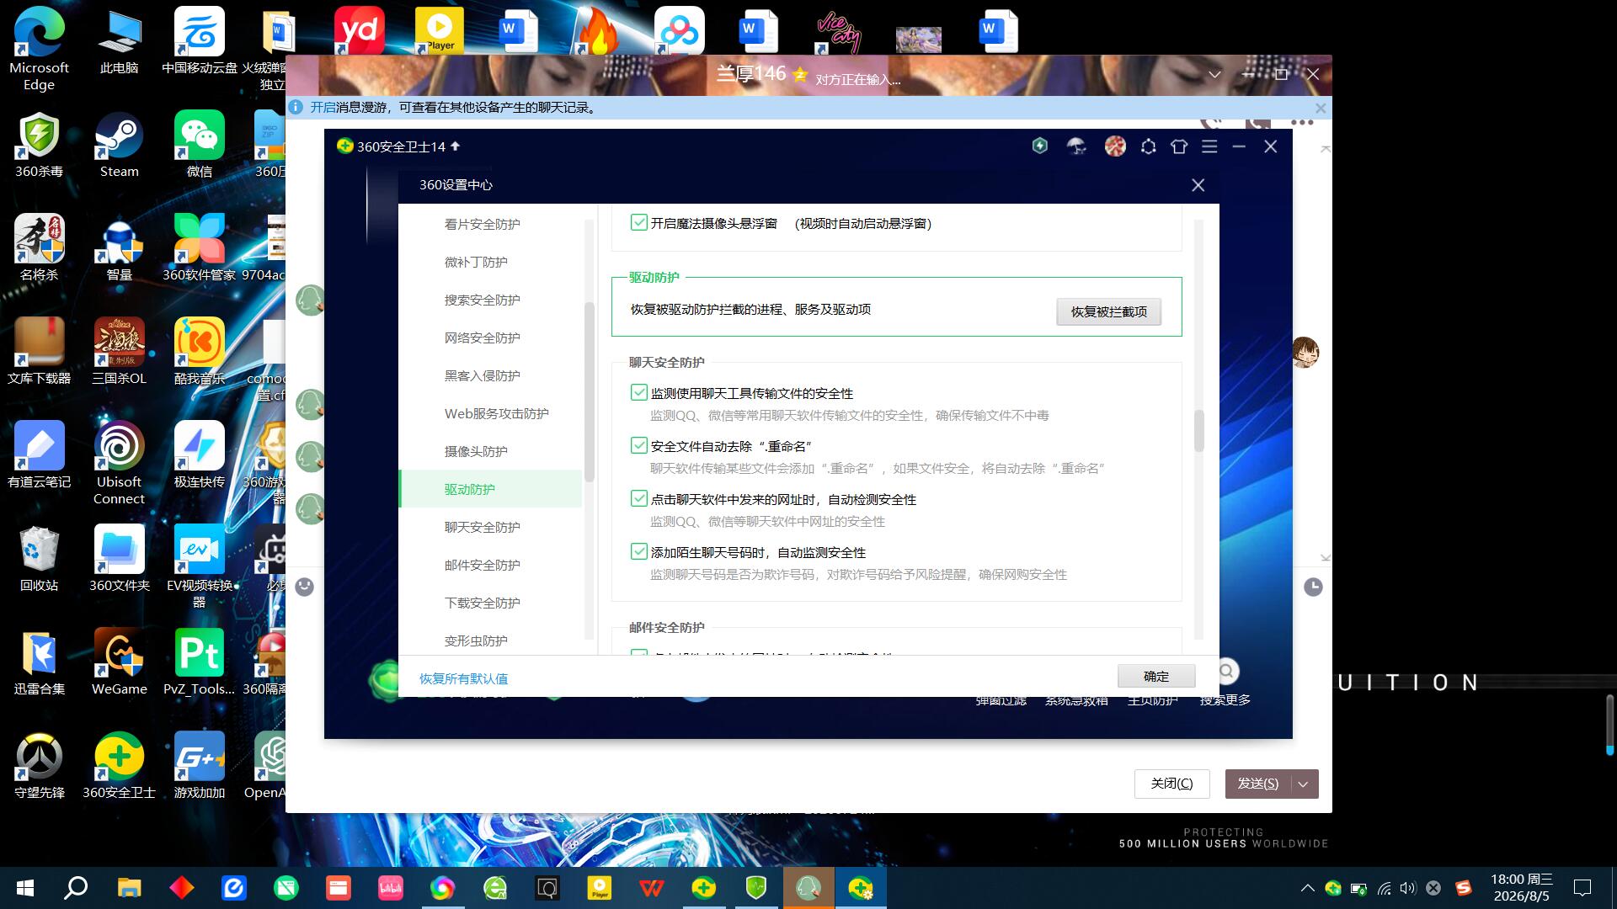Open 360杀毒 desktop icon
Image resolution: width=1617 pixels, height=909 pixels.
click(x=39, y=146)
